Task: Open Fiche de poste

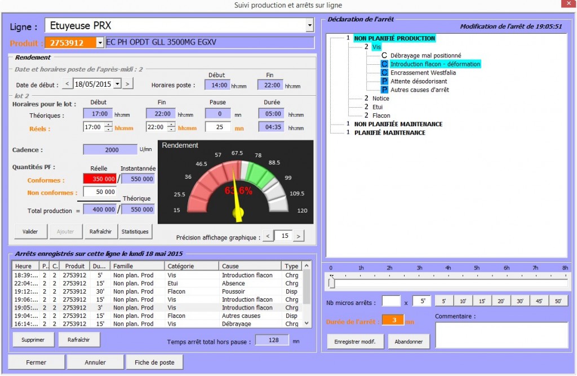Action: tap(154, 362)
